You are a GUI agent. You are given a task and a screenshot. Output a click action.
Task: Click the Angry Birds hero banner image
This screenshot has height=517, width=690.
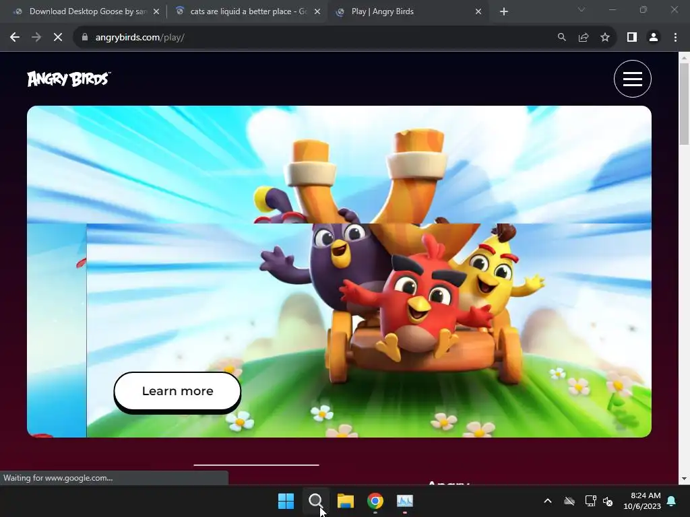click(339, 271)
